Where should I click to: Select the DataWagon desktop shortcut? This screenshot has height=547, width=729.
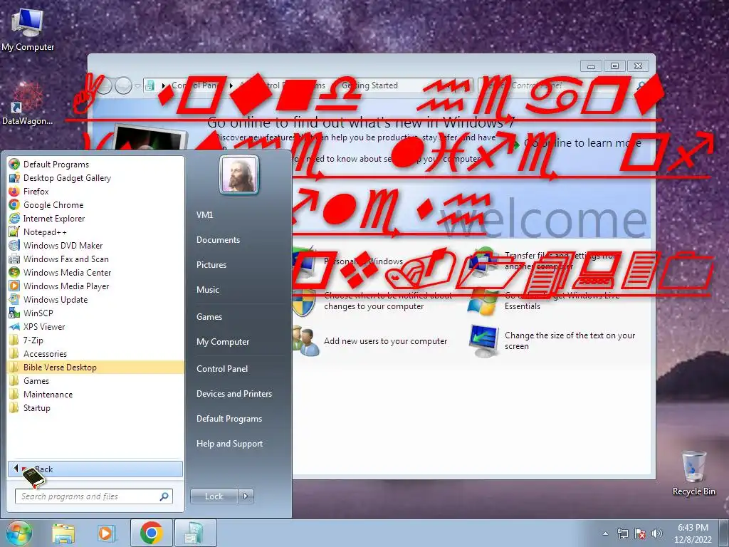(x=27, y=103)
